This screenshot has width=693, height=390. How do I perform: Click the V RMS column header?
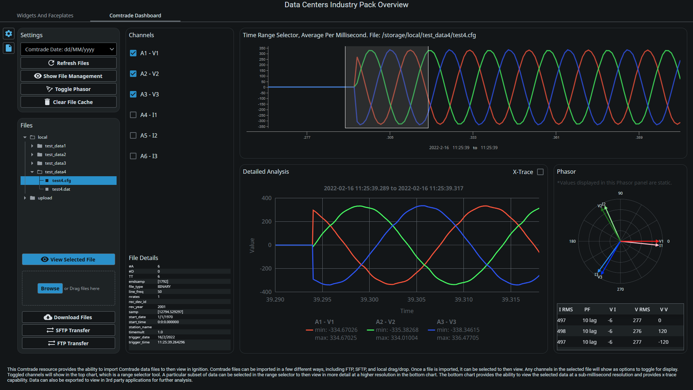coord(642,309)
